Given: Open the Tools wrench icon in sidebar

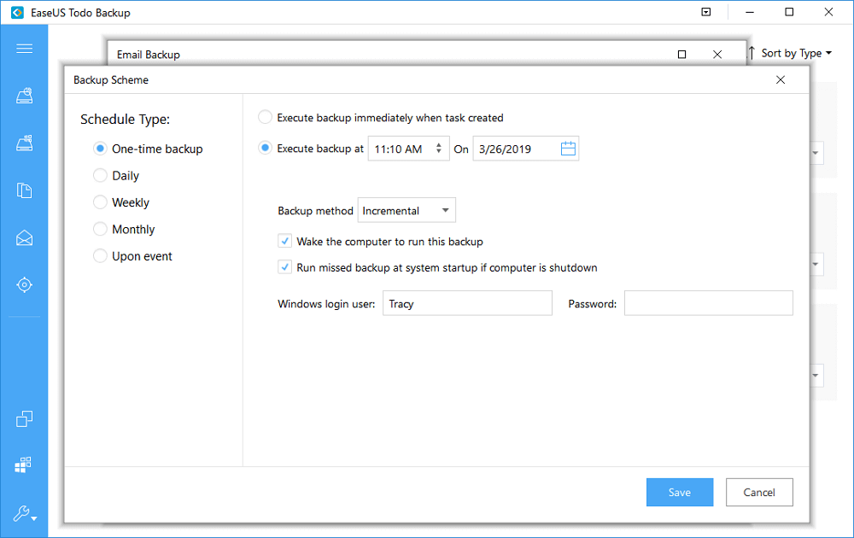Looking at the screenshot, I should coord(25,513).
